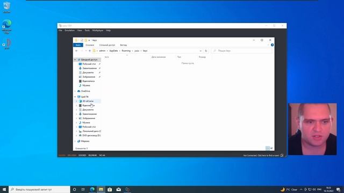Collapse the This PC tree node

(x=75, y=96)
